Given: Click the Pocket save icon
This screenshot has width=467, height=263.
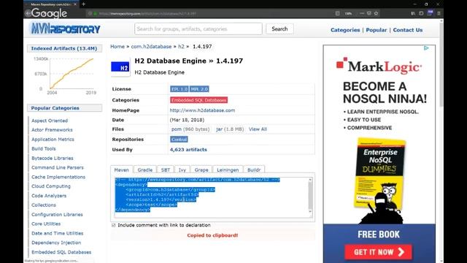Looking at the screenshot, I should point(369,13).
